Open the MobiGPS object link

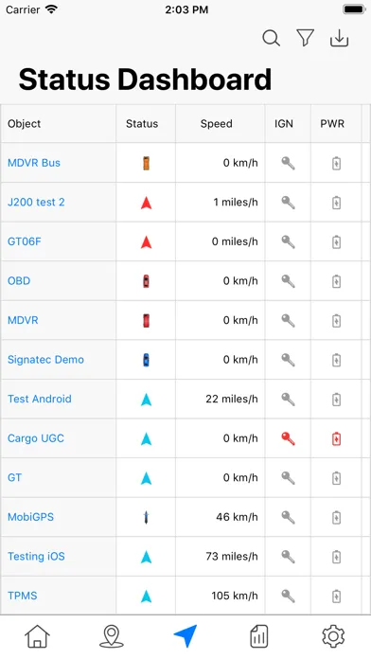[30, 517]
